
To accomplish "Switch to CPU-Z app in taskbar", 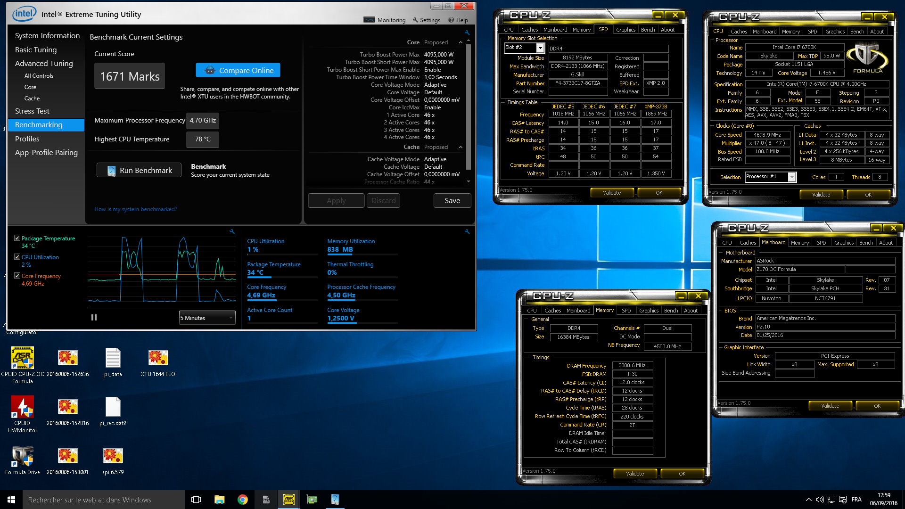I will [x=289, y=500].
